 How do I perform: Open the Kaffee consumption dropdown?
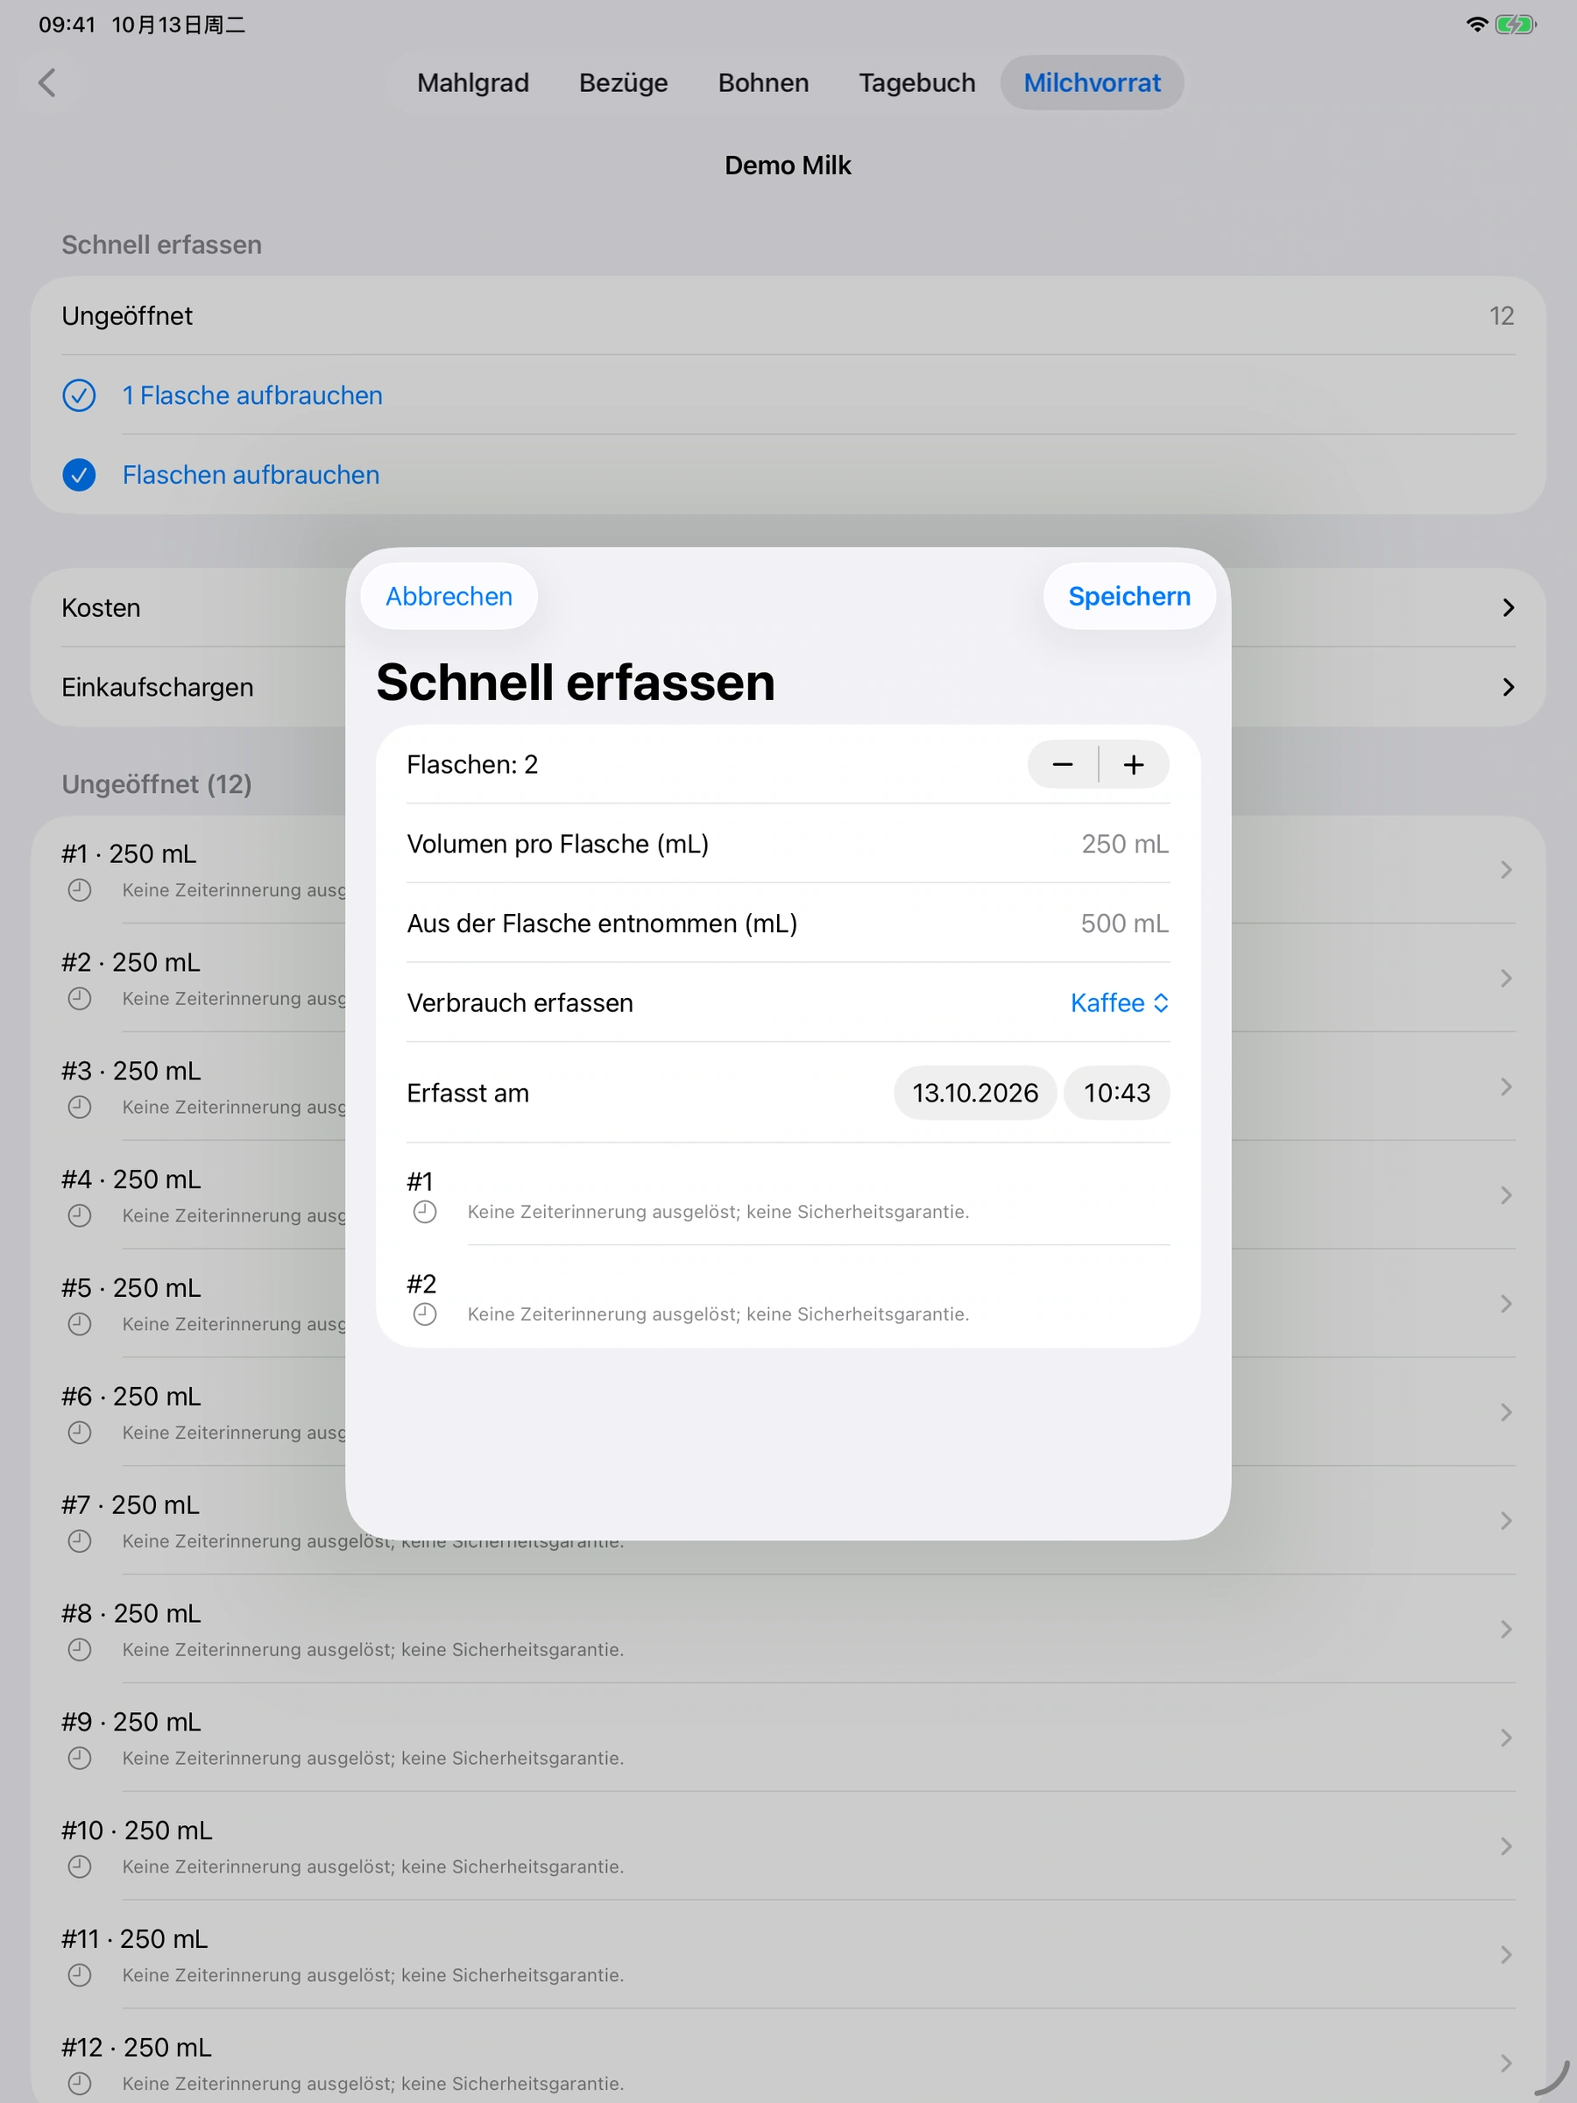click(x=1119, y=1003)
